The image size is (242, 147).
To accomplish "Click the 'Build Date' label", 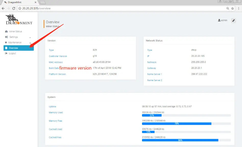I will [x=54, y=68].
